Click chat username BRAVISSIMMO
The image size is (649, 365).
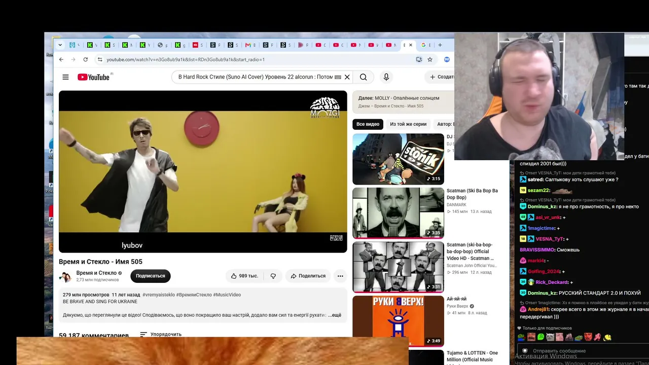pyautogui.click(x=537, y=250)
